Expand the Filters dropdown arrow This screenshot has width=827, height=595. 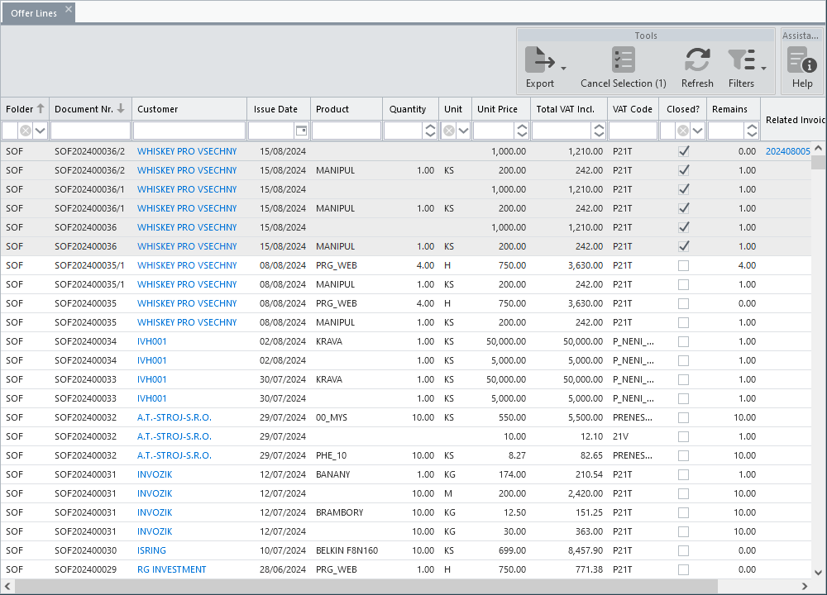point(763,69)
